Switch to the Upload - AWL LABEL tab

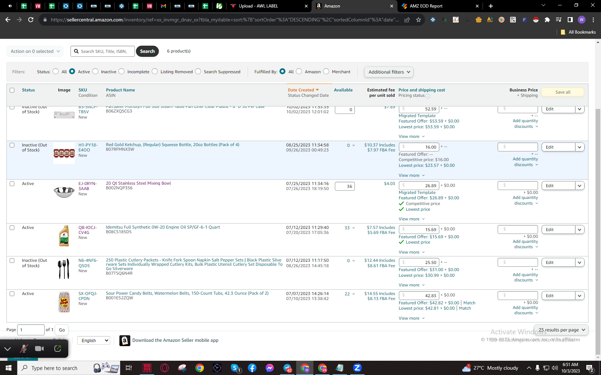pos(269,6)
